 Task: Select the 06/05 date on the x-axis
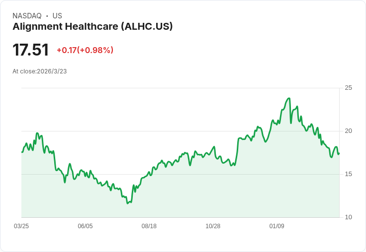point(85,226)
